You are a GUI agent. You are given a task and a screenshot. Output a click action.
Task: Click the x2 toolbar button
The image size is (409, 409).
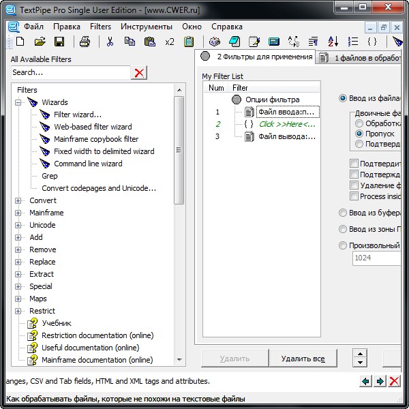tap(169, 42)
